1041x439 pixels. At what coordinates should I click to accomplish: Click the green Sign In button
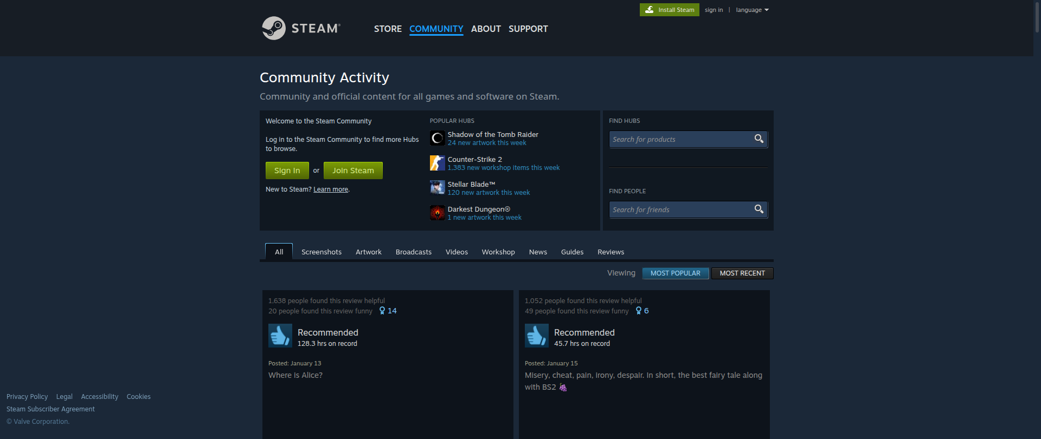point(287,171)
